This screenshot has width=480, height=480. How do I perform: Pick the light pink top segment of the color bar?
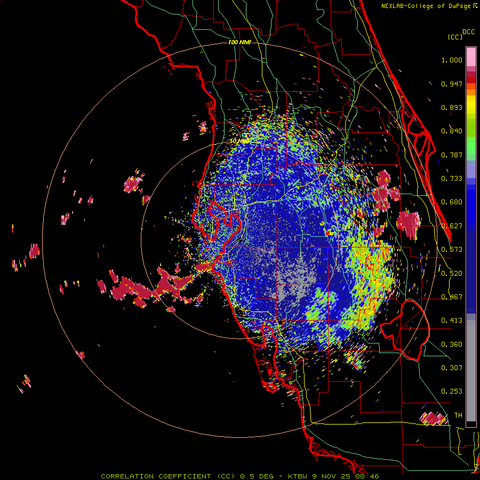pos(471,57)
